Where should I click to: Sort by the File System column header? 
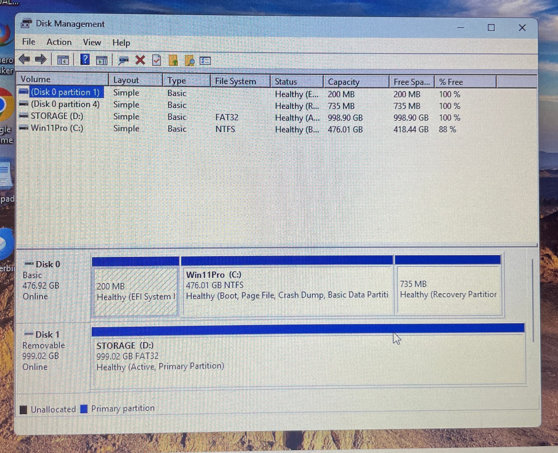pos(240,81)
